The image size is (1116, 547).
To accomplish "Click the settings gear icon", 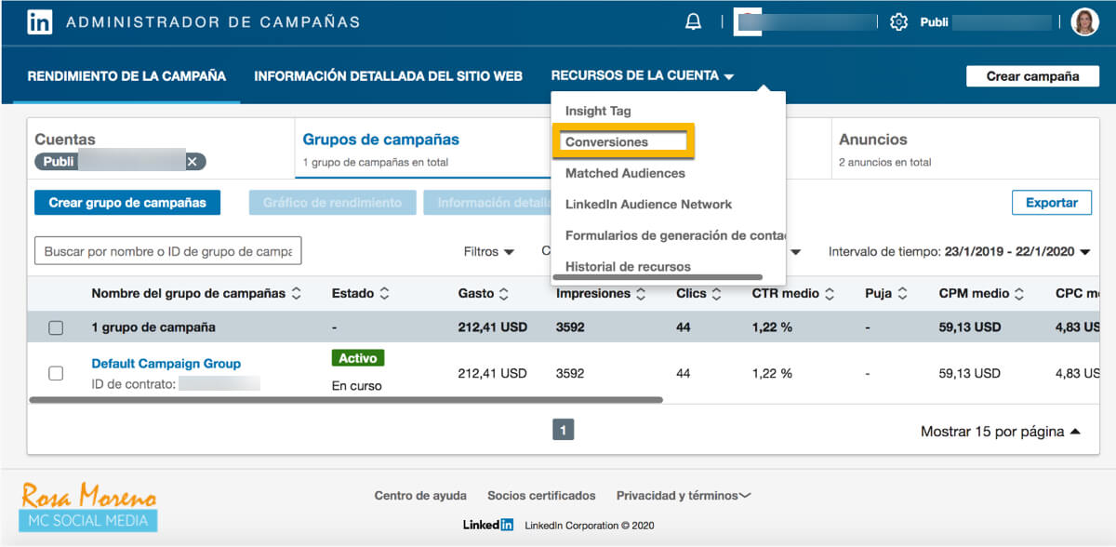I will (898, 20).
